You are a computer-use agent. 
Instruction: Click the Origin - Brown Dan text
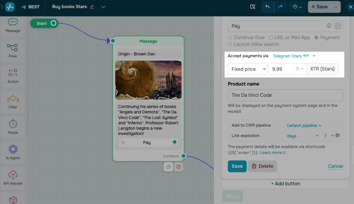[x=137, y=54]
